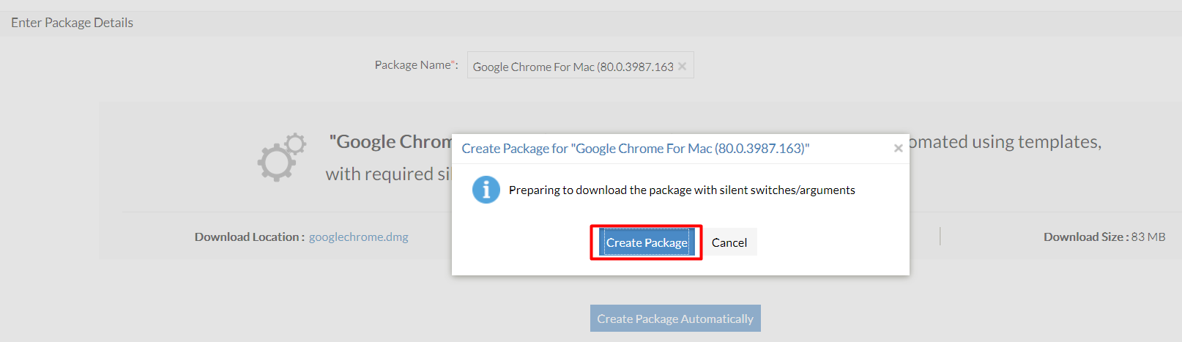Close the dialog with the X icon
The width and height of the screenshot is (1182, 342).
click(898, 148)
